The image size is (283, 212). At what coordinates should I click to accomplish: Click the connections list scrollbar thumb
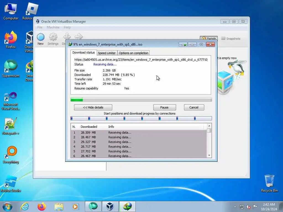click(209, 131)
